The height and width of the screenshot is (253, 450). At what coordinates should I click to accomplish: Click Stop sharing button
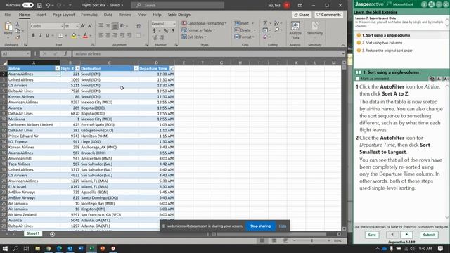[x=260, y=226]
